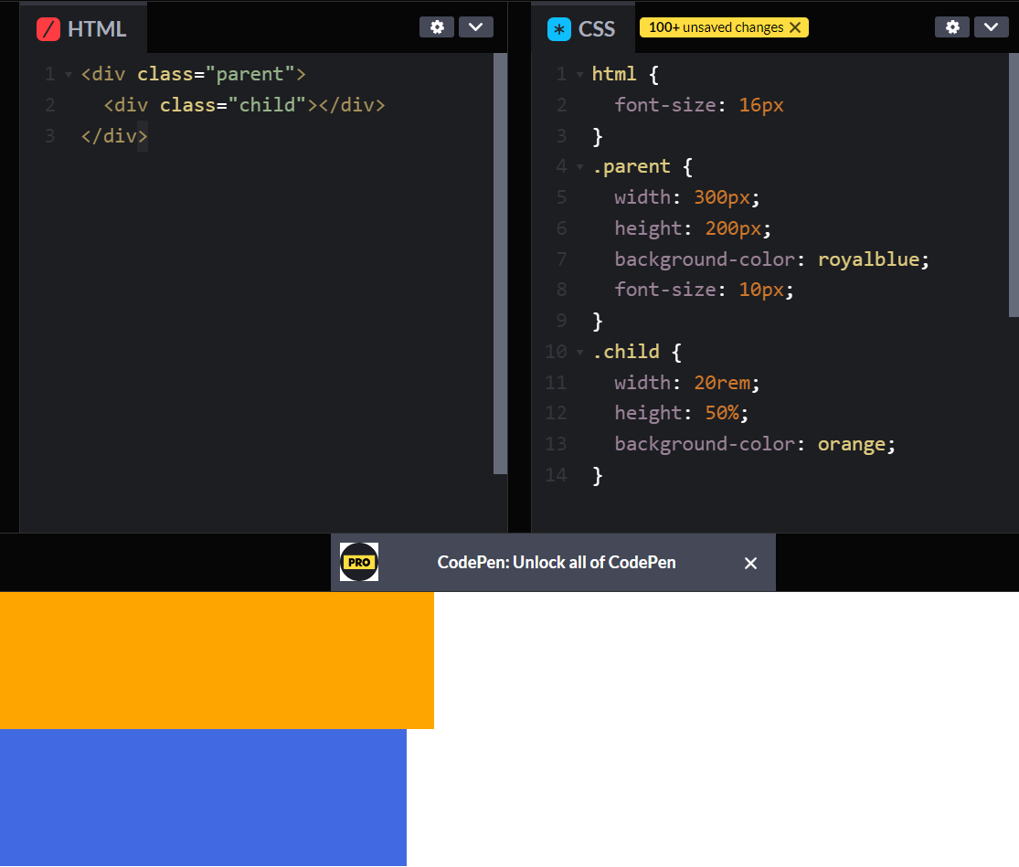Click the royalblue parent box in preview
Image resolution: width=1019 pixels, height=867 pixels.
[x=203, y=798]
